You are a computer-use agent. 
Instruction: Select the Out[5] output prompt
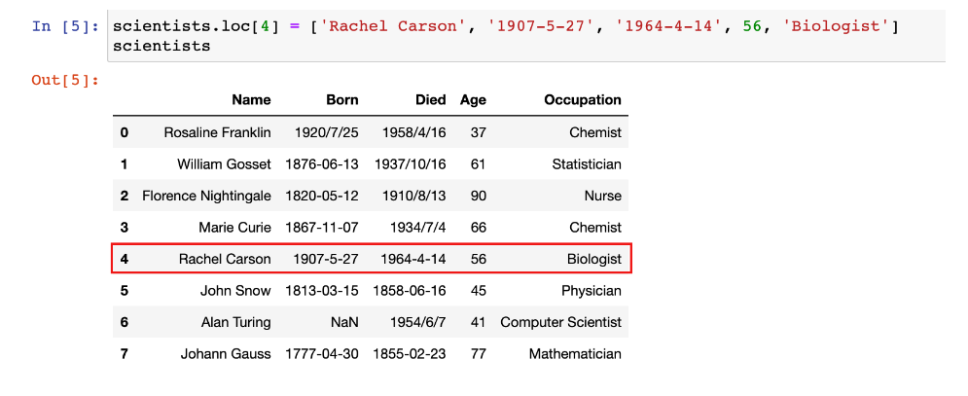(x=65, y=80)
